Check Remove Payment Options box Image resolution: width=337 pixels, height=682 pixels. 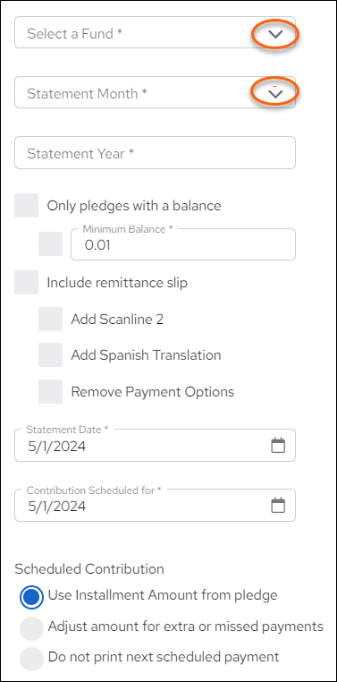coord(50,391)
